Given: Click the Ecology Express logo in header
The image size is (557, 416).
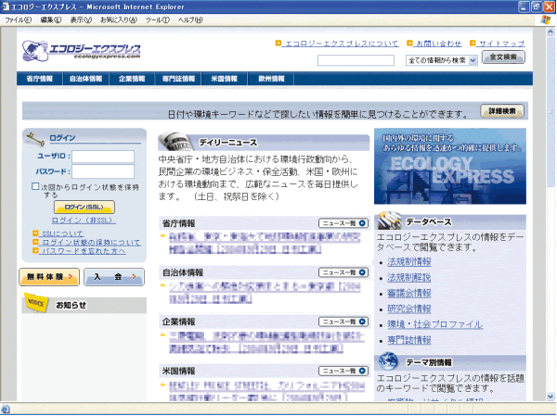Looking at the screenshot, I should (x=85, y=51).
